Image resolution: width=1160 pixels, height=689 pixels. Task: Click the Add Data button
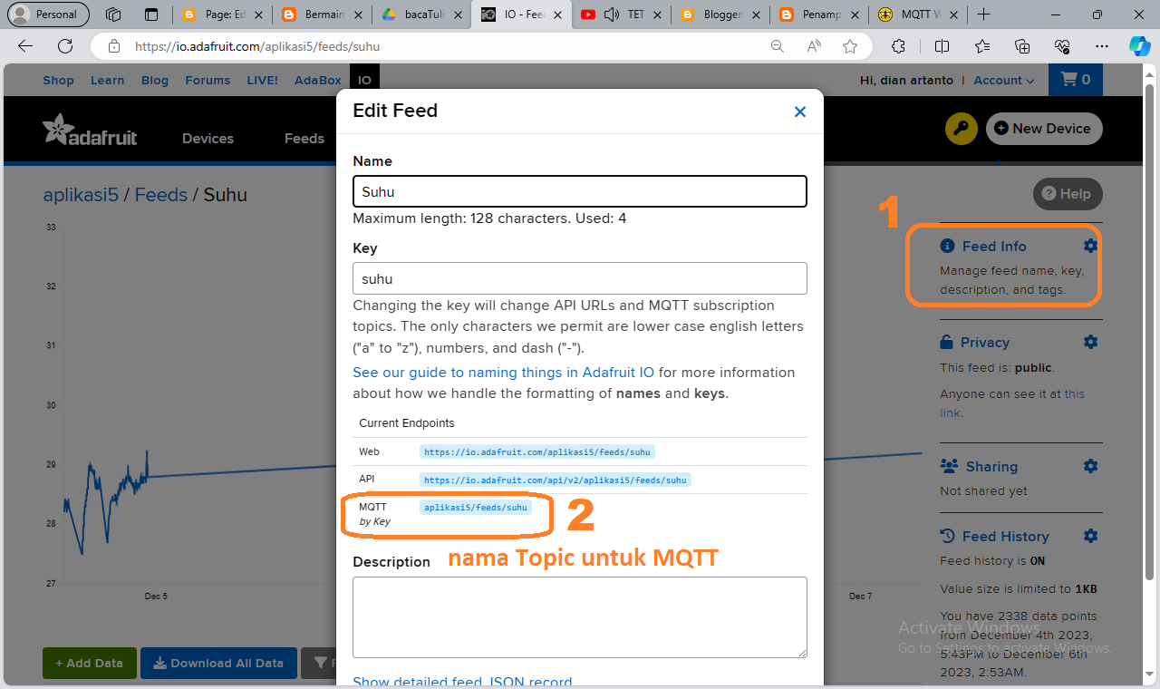[x=89, y=664]
